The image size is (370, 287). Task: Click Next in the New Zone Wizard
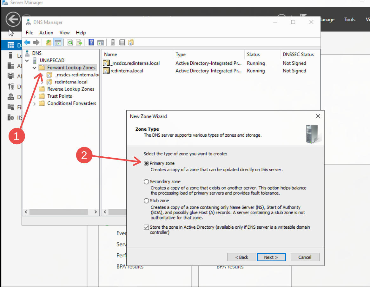(271, 257)
